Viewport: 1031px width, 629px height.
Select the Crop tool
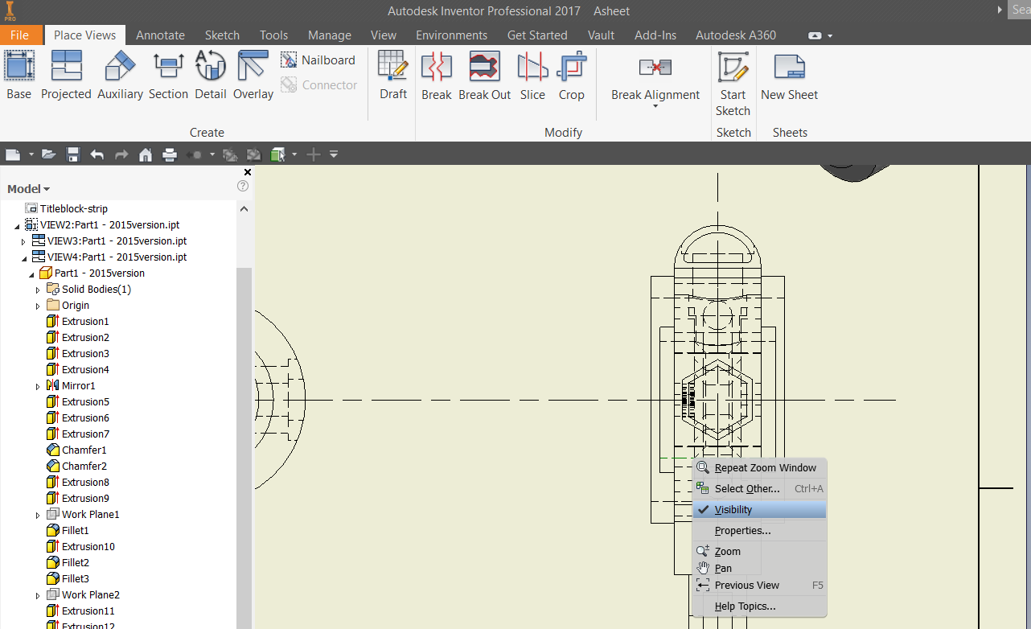pyautogui.click(x=572, y=76)
